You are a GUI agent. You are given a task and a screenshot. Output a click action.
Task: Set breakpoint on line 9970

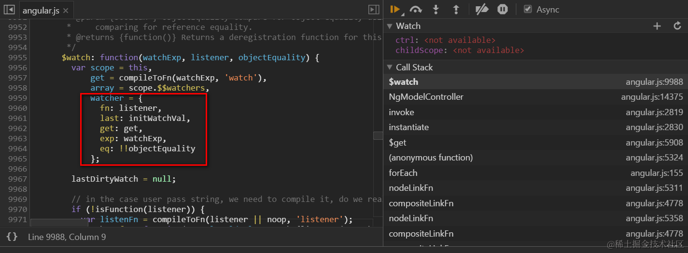click(x=17, y=209)
